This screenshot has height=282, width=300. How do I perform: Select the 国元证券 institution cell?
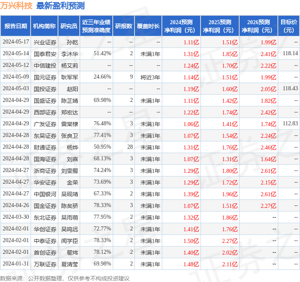45,77
